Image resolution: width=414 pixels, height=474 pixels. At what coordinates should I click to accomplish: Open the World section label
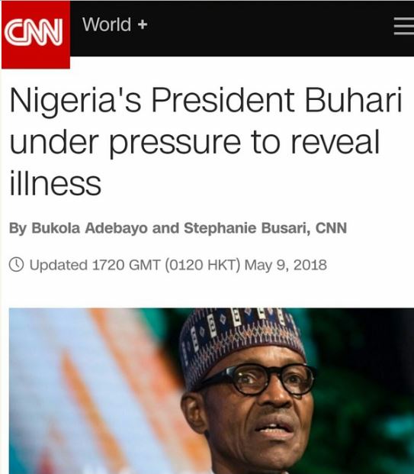(x=107, y=24)
